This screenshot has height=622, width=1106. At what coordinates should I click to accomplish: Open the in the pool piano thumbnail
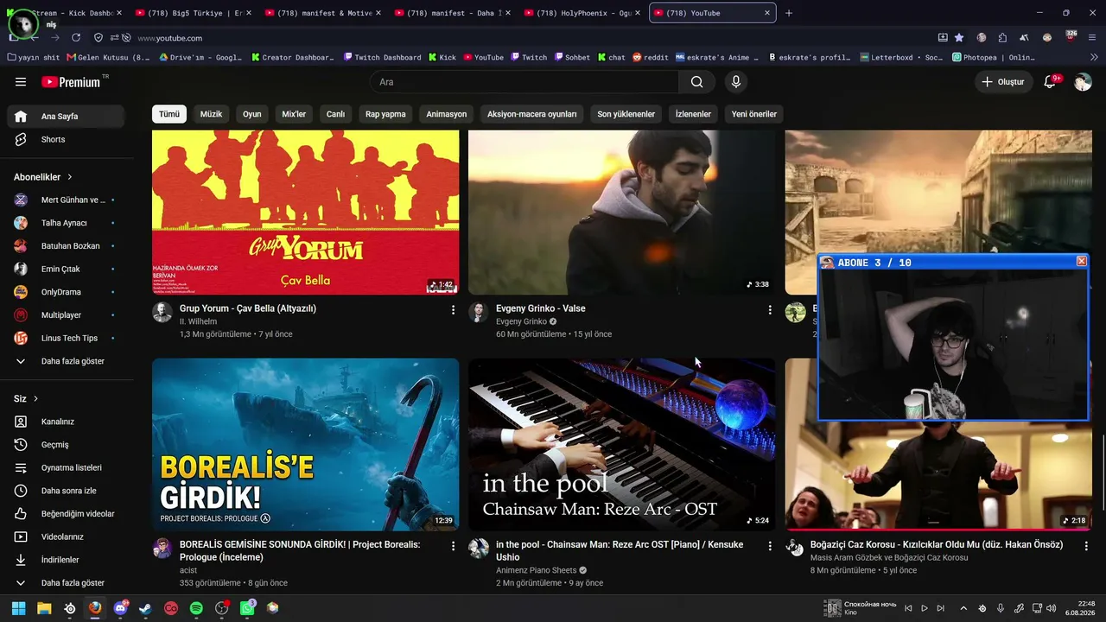click(622, 445)
